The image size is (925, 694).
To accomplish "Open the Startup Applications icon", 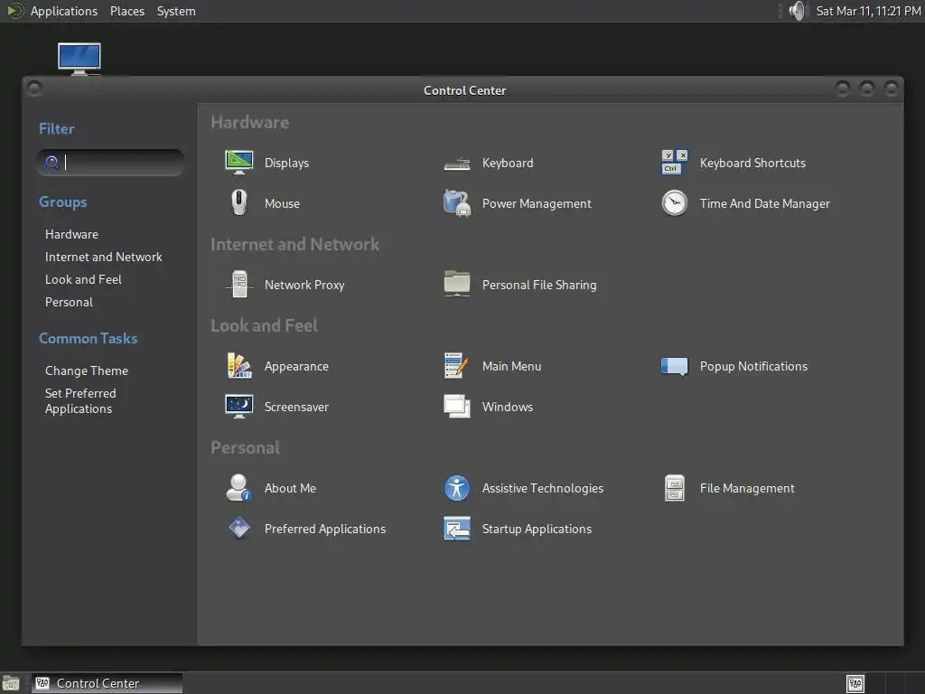I will coord(456,528).
